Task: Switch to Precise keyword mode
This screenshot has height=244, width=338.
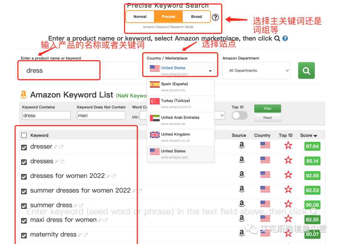Action: [x=168, y=17]
